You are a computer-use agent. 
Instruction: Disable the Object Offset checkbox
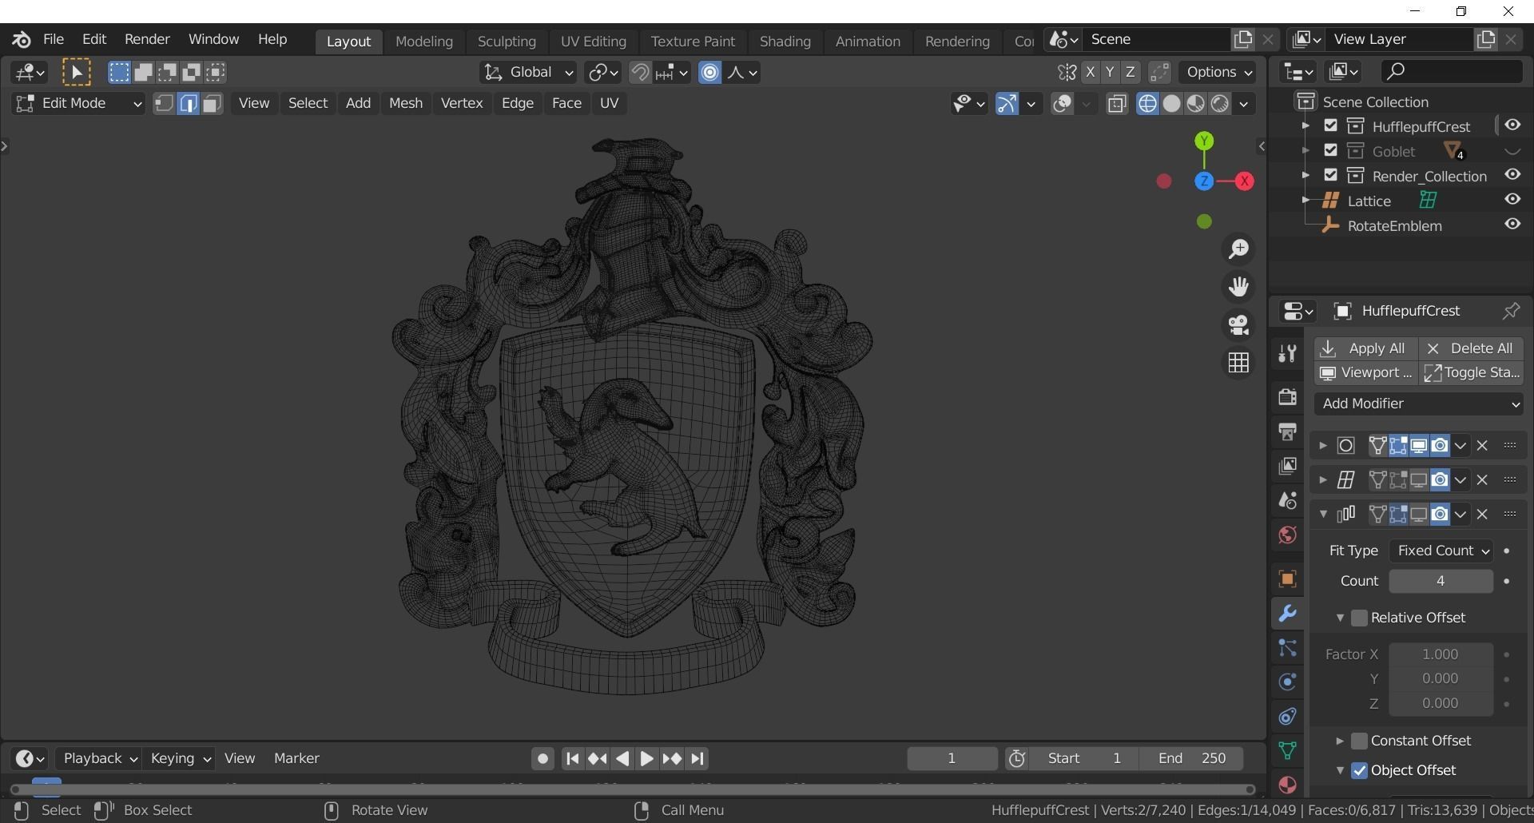pos(1359,771)
